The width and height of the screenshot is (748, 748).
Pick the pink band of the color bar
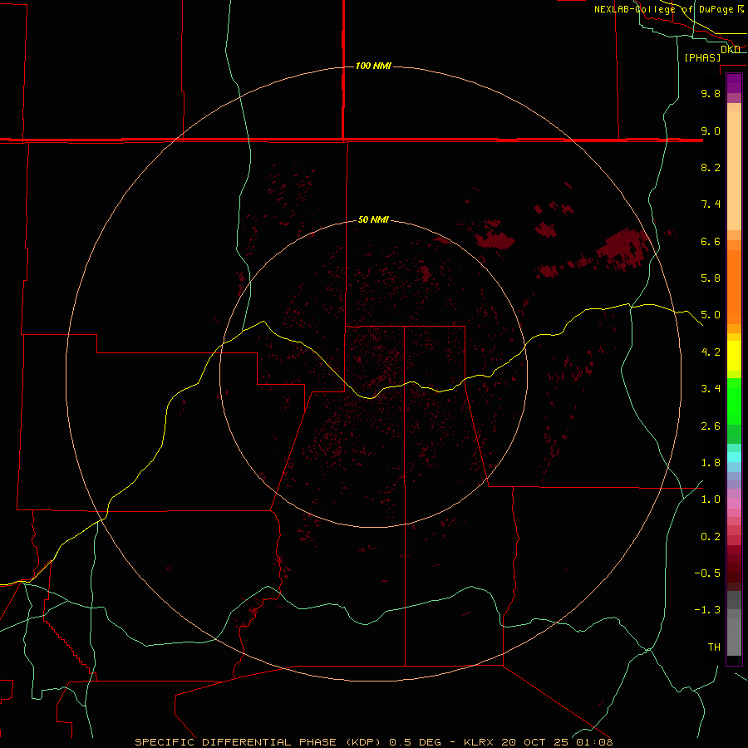pyautogui.click(x=734, y=504)
